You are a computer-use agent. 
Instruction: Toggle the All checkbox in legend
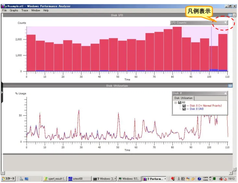click(180, 103)
